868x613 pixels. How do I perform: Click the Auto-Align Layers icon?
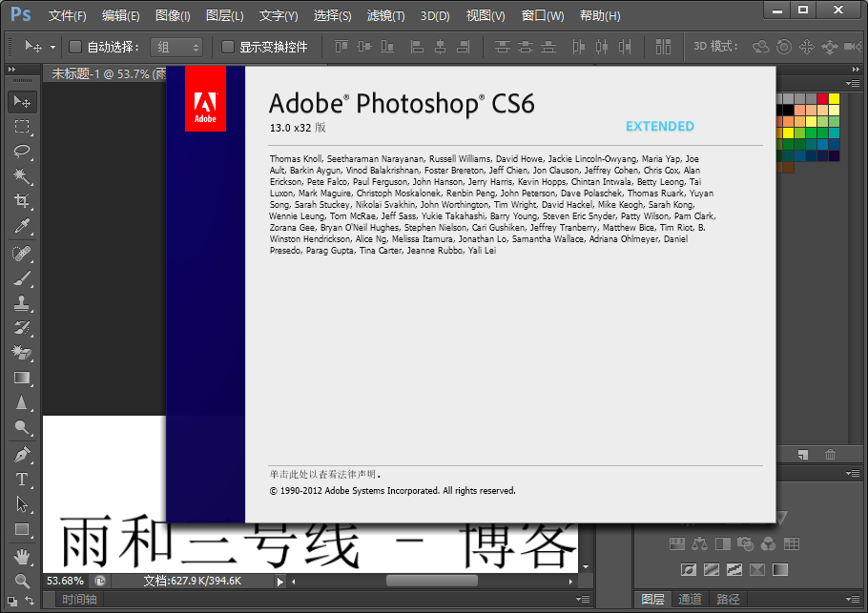pyautogui.click(x=663, y=47)
